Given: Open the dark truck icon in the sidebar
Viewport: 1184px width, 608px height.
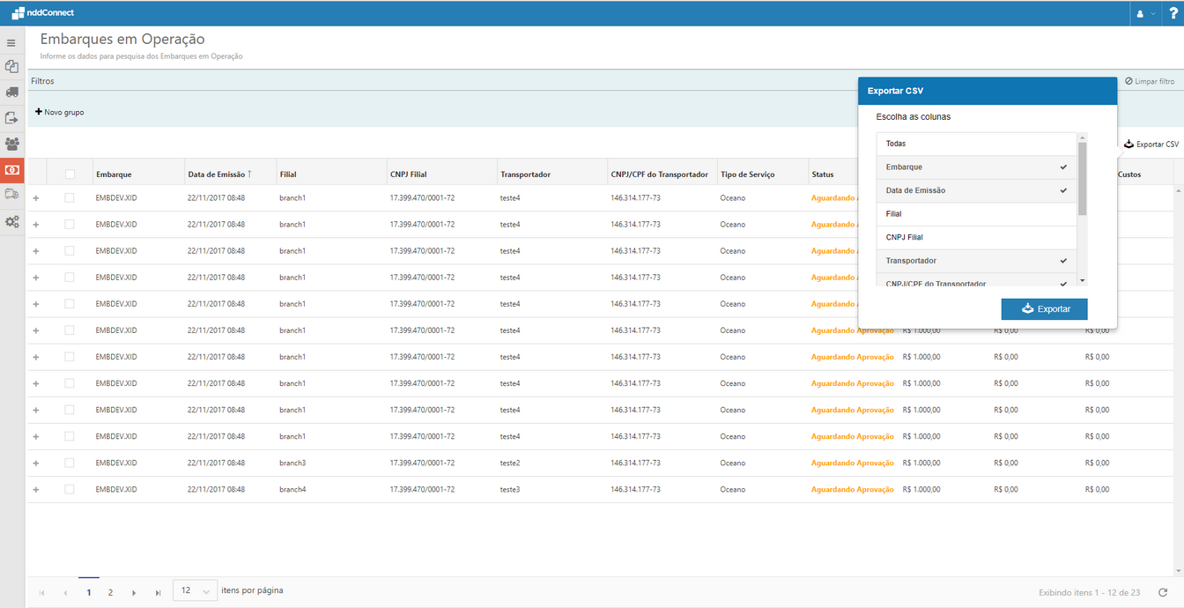Looking at the screenshot, I should point(12,92).
